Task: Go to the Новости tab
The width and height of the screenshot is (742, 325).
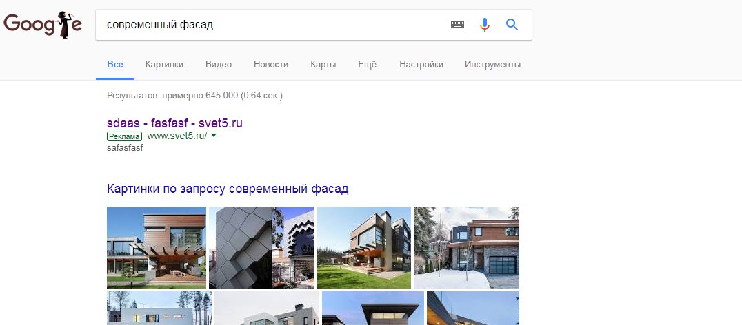Action: (271, 64)
